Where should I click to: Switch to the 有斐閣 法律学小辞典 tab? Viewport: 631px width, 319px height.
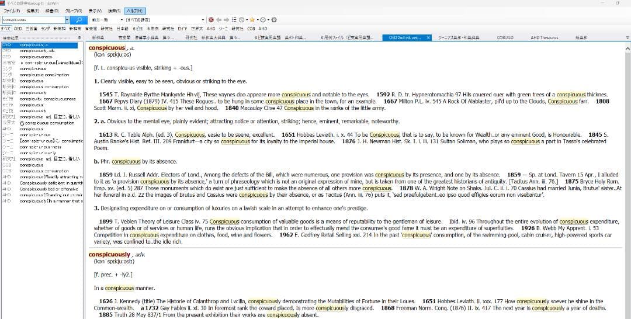146,38
